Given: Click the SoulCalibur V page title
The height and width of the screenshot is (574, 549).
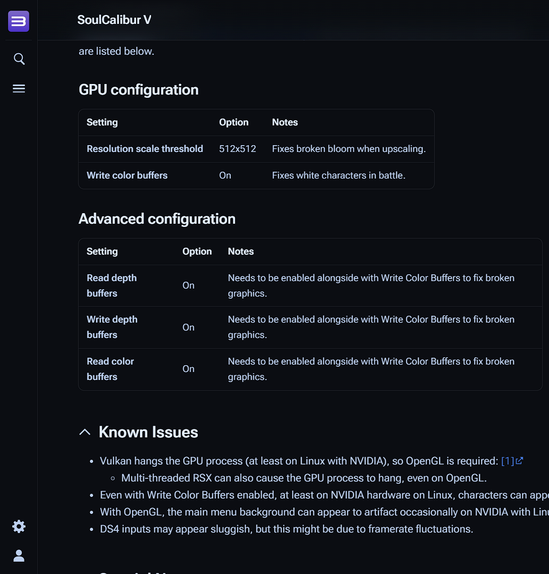Looking at the screenshot, I should pyautogui.click(x=114, y=20).
